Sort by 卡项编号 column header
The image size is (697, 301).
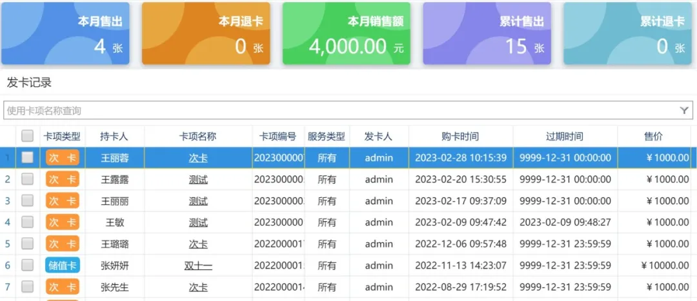(x=278, y=136)
